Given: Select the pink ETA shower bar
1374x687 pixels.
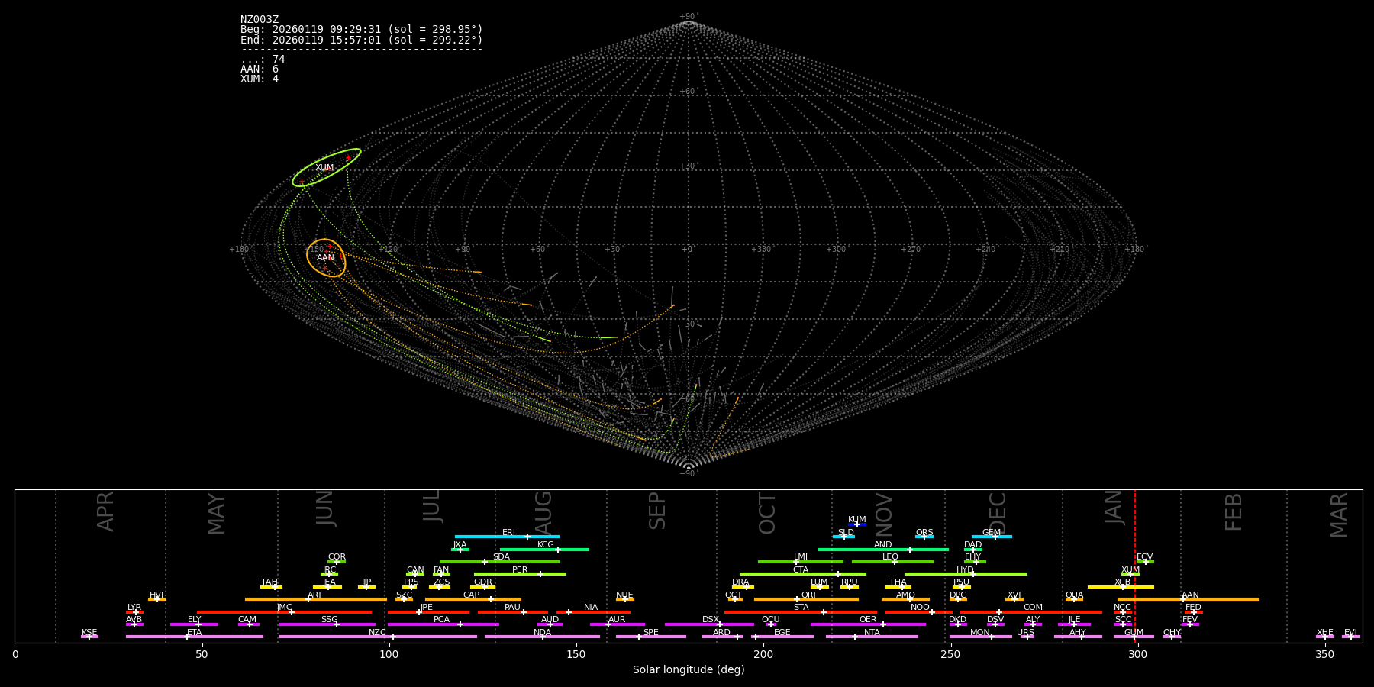Looking at the screenshot, I should tap(195, 637).
